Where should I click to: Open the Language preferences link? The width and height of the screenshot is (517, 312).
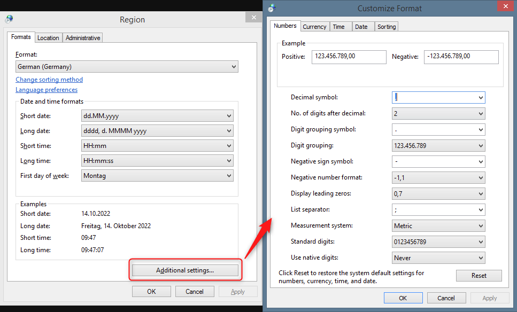(x=47, y=90)
